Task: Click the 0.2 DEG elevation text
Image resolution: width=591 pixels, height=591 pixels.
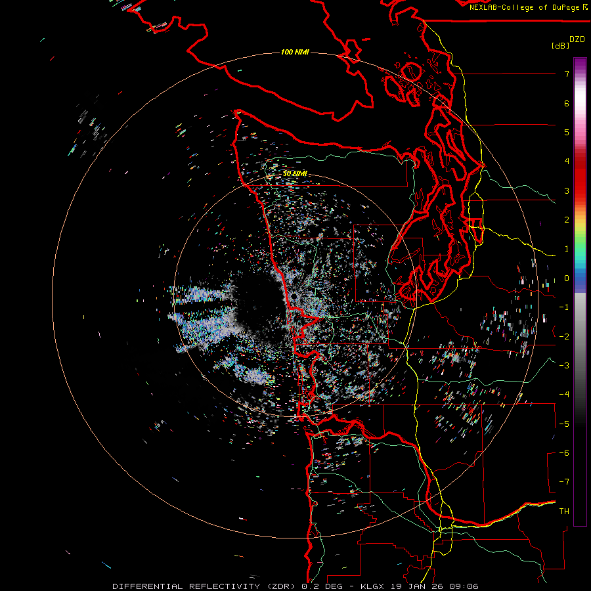Action: pyautogui.click(x=322, y=586)
